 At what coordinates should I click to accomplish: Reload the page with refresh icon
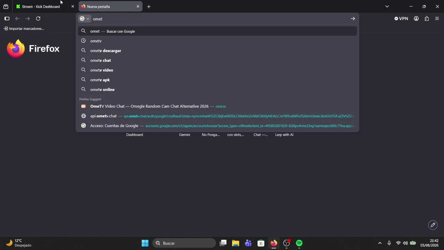click(38, 19)
